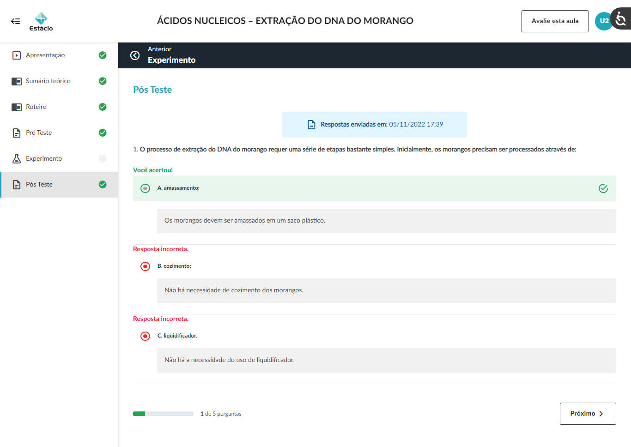Image resolution: width=631 pixels, height=447 pixels.
Task: Click the '1 de 5 perguntas' counter
Action: coord(221,414)
